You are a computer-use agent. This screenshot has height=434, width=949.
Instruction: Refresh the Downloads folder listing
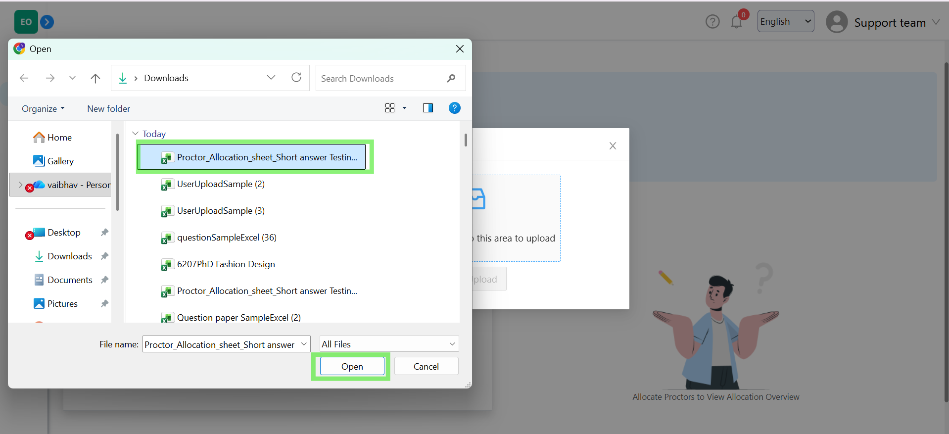coord(296,78)
